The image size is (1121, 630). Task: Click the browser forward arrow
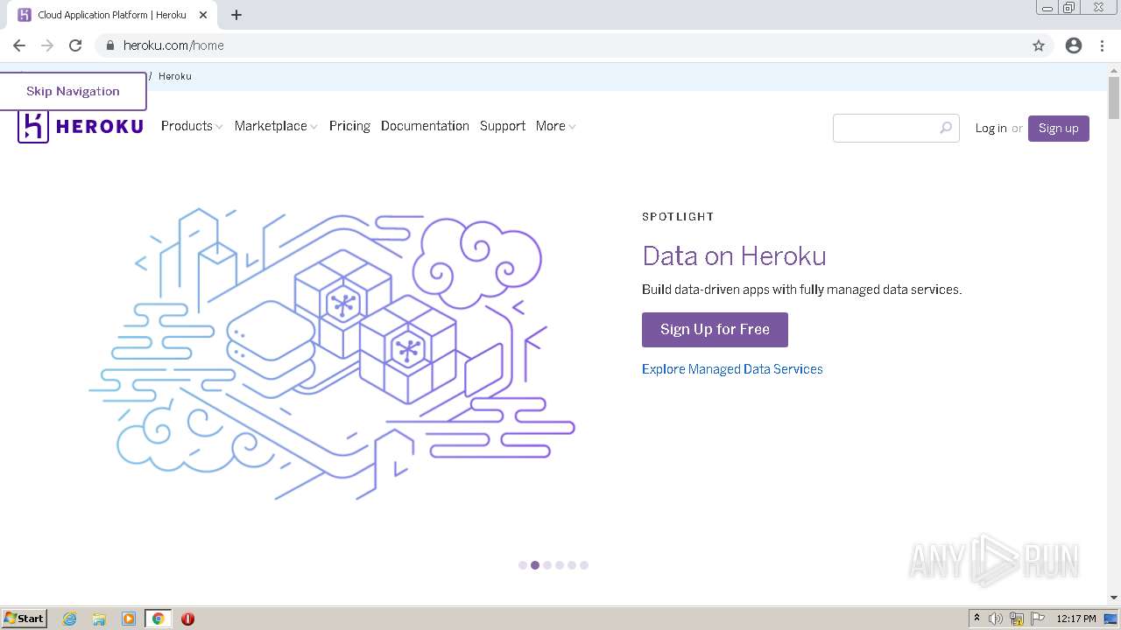click(47, 45)
